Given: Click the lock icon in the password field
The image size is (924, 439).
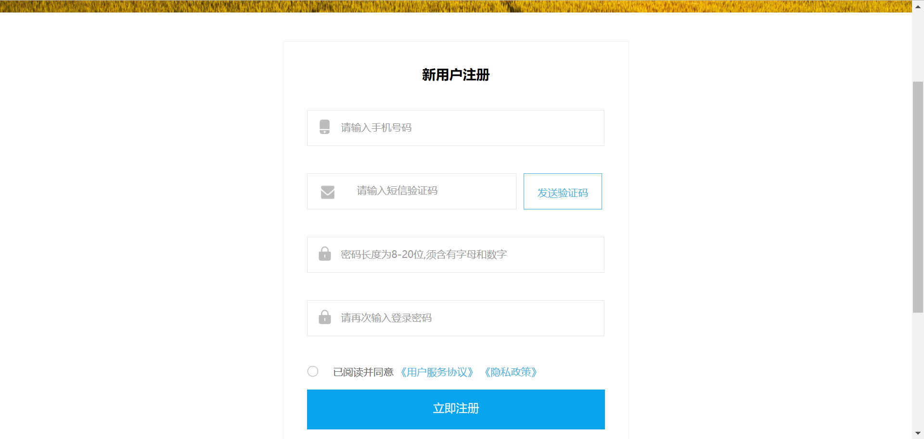Looking at the screenshot, I should [x=325, y=254].
